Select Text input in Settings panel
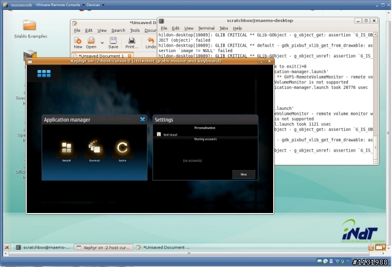392x267 pixels. click(170, 134)
